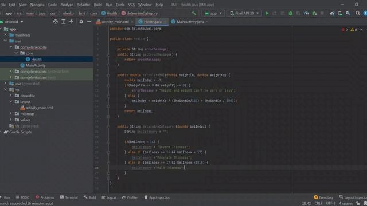Image resolution: width=367 pixels, height=206 pixels.
Task: Collapse the res folder
Action: coord(5,89)
